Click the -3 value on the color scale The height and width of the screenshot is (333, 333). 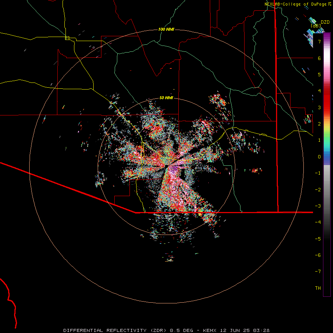tap(318, 206)
